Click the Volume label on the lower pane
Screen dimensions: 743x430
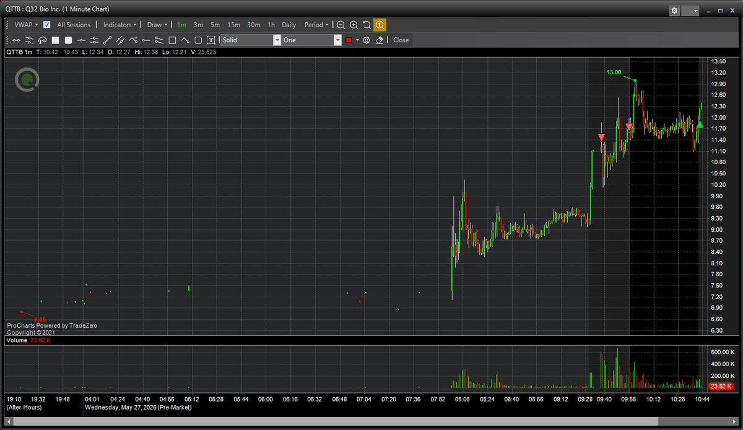pyautogui.click(x=17, y=340)
